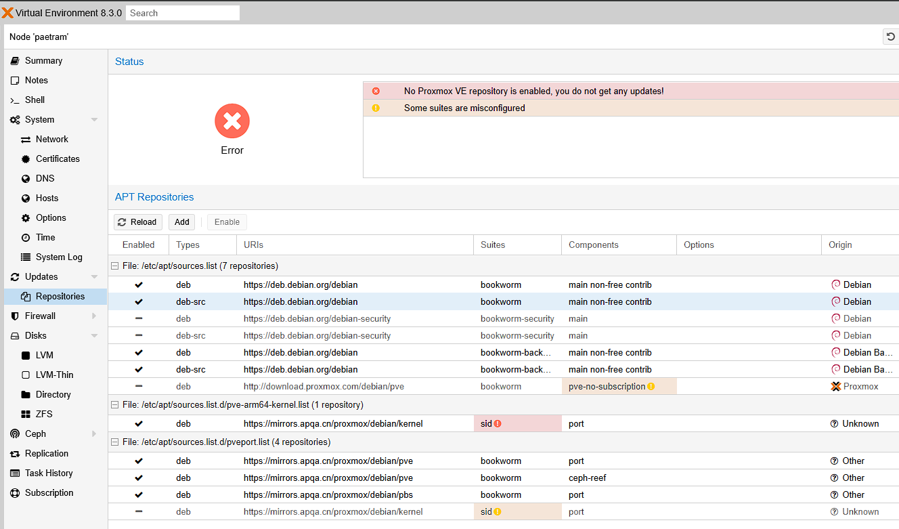Click the Suites column header
Image resolution: width=899 pixels, height=529 pixels.
[517, 245]
